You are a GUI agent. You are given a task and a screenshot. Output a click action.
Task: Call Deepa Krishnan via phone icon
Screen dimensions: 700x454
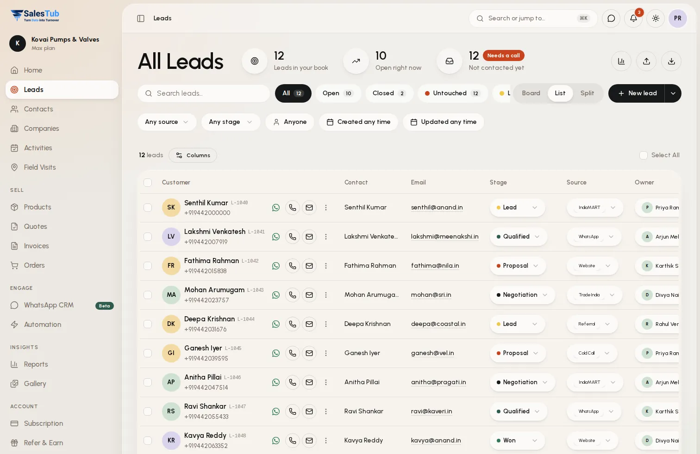click(293, 324)
